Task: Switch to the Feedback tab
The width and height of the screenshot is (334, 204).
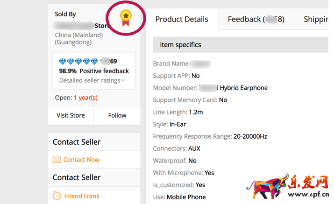Action: [256, 19]
